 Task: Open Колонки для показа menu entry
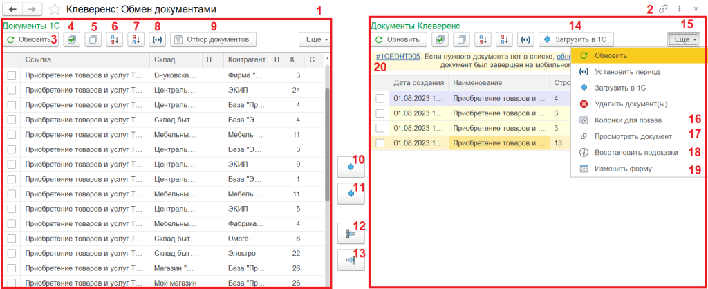pos(639,120)
